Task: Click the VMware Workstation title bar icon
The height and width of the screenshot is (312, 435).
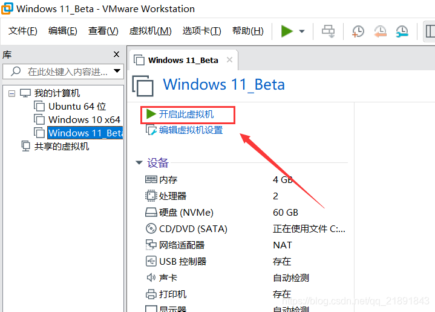Action: pos(7,8)
